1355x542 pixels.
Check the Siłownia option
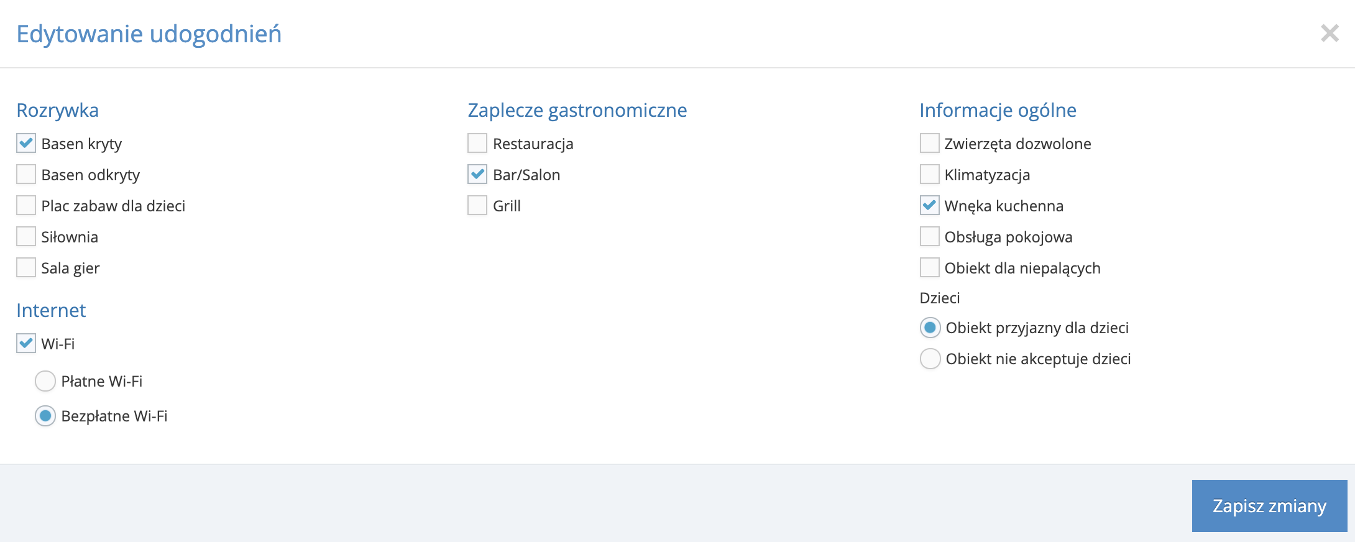(x=26, y=236)
